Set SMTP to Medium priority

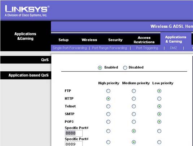[134, 114]
